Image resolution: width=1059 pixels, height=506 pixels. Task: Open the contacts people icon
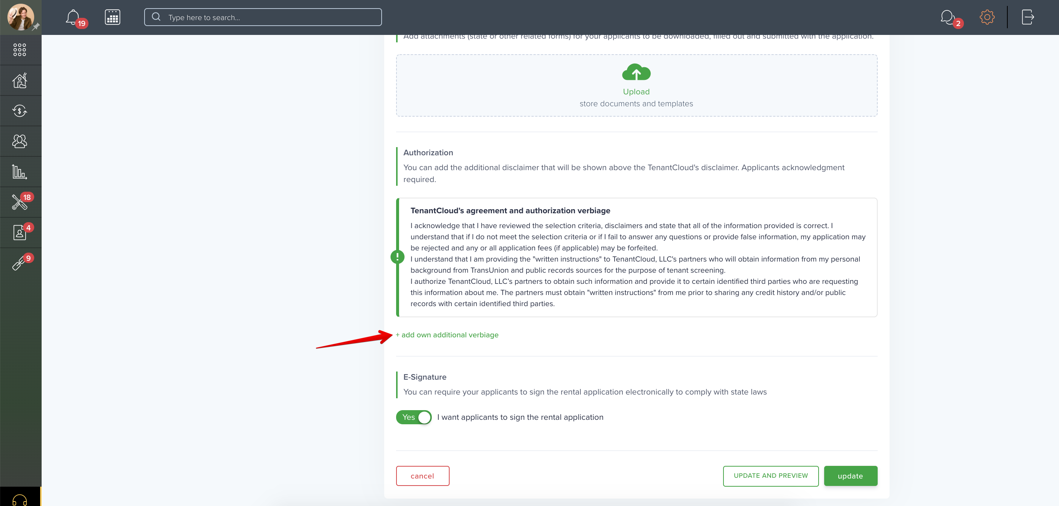click(20, 141)
